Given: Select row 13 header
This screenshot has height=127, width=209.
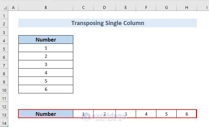Looking at the screenshot, I should pyautogui.click(x=4, y=114).
